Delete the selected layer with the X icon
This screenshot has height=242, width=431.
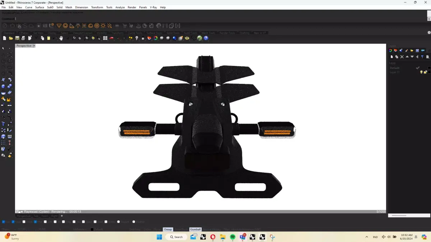(402, 57)
